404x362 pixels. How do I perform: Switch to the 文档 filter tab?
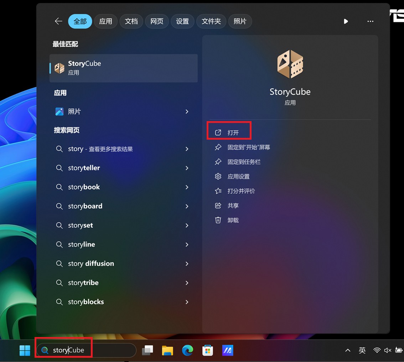pos(131,21)
